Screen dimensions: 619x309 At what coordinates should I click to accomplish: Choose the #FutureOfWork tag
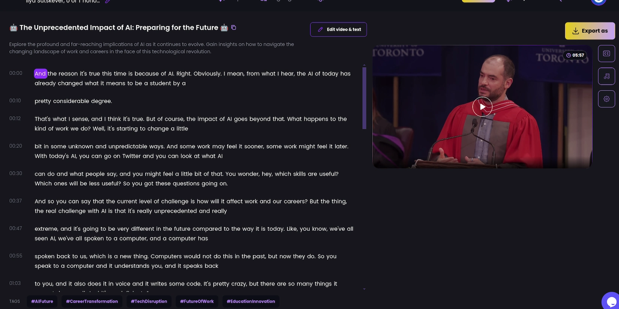pos(197,301)
